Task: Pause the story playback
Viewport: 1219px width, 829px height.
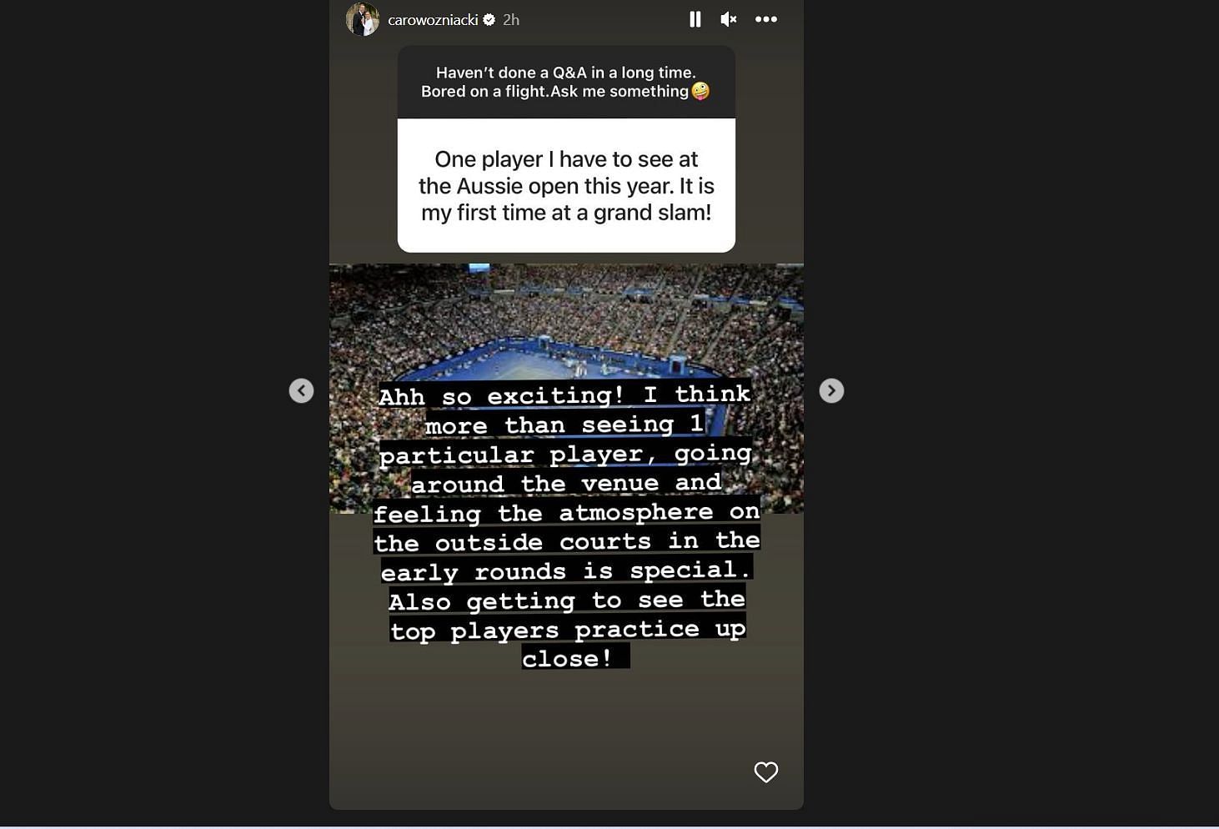Action: click(x=695, y=19)
